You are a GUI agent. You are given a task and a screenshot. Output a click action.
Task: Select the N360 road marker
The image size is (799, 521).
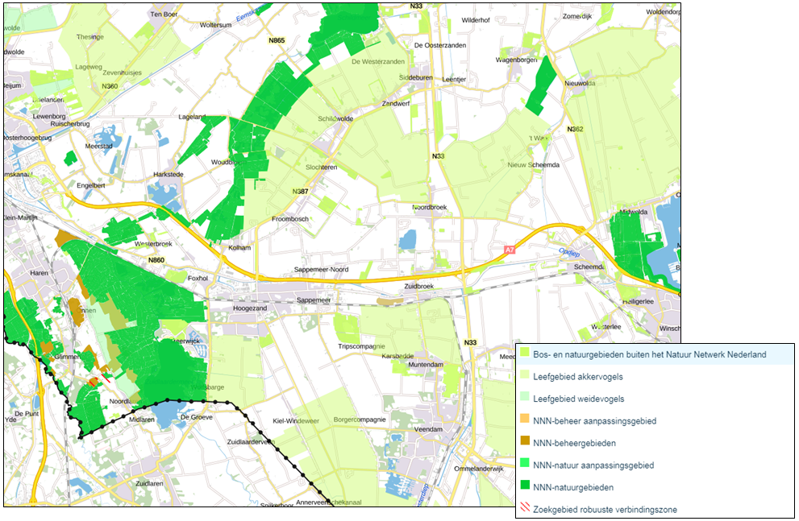pyautogui.click(x=110, y=86)
